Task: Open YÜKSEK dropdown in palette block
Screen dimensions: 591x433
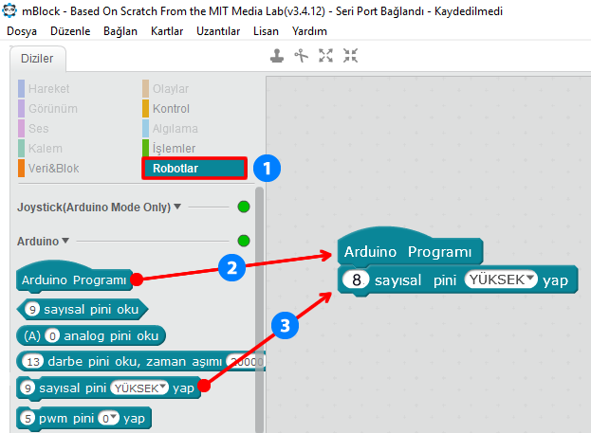Action: coord(139,388)
